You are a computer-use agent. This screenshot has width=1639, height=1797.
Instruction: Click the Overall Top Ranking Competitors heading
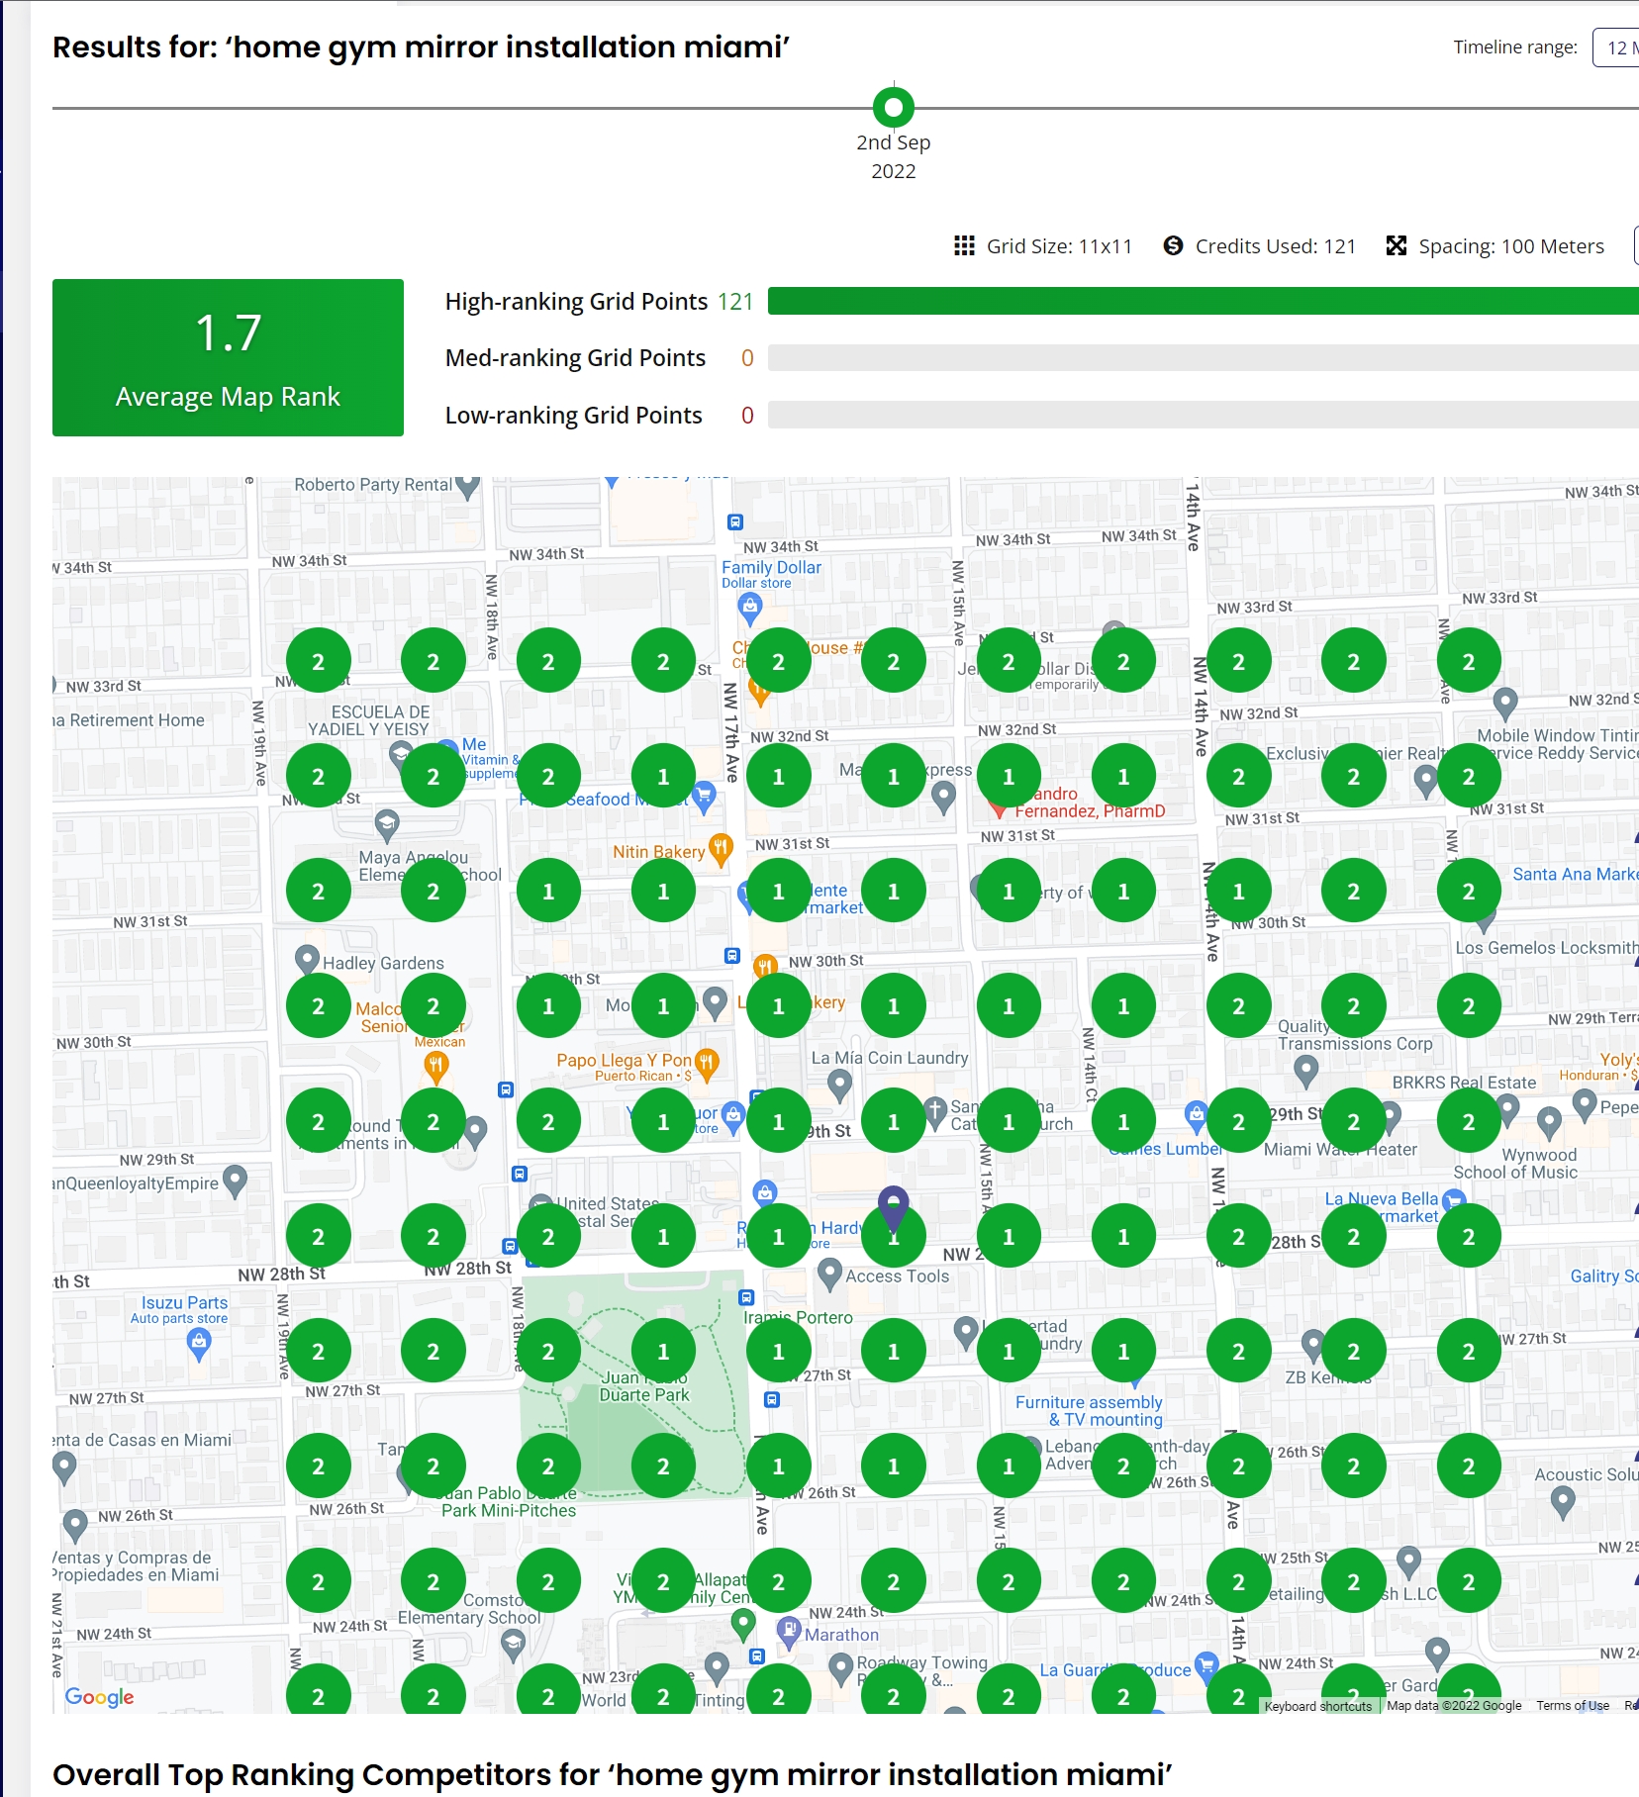612,1774
